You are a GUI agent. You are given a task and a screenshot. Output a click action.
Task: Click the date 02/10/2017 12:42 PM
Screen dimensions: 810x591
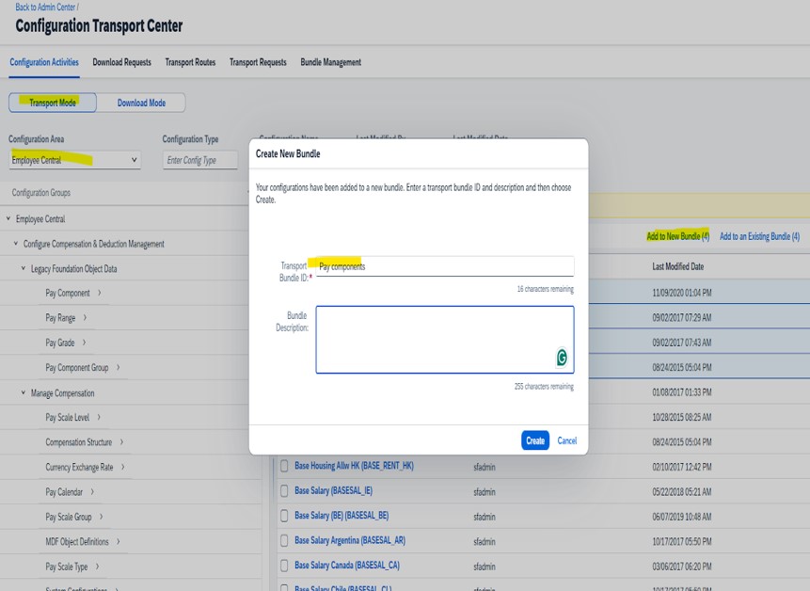pos(682,467)
